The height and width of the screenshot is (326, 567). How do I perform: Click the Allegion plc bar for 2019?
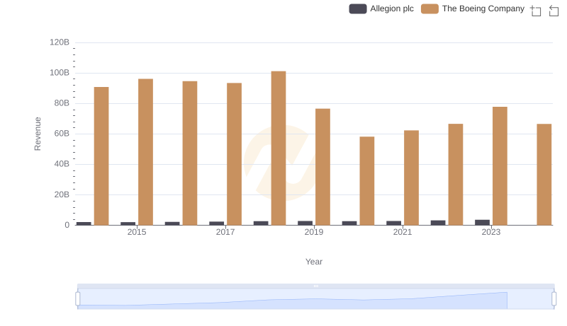click(x=305, y=223)
